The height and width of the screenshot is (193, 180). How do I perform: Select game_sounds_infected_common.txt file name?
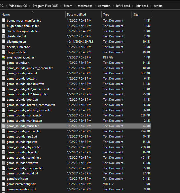click(x=31, y=105)
